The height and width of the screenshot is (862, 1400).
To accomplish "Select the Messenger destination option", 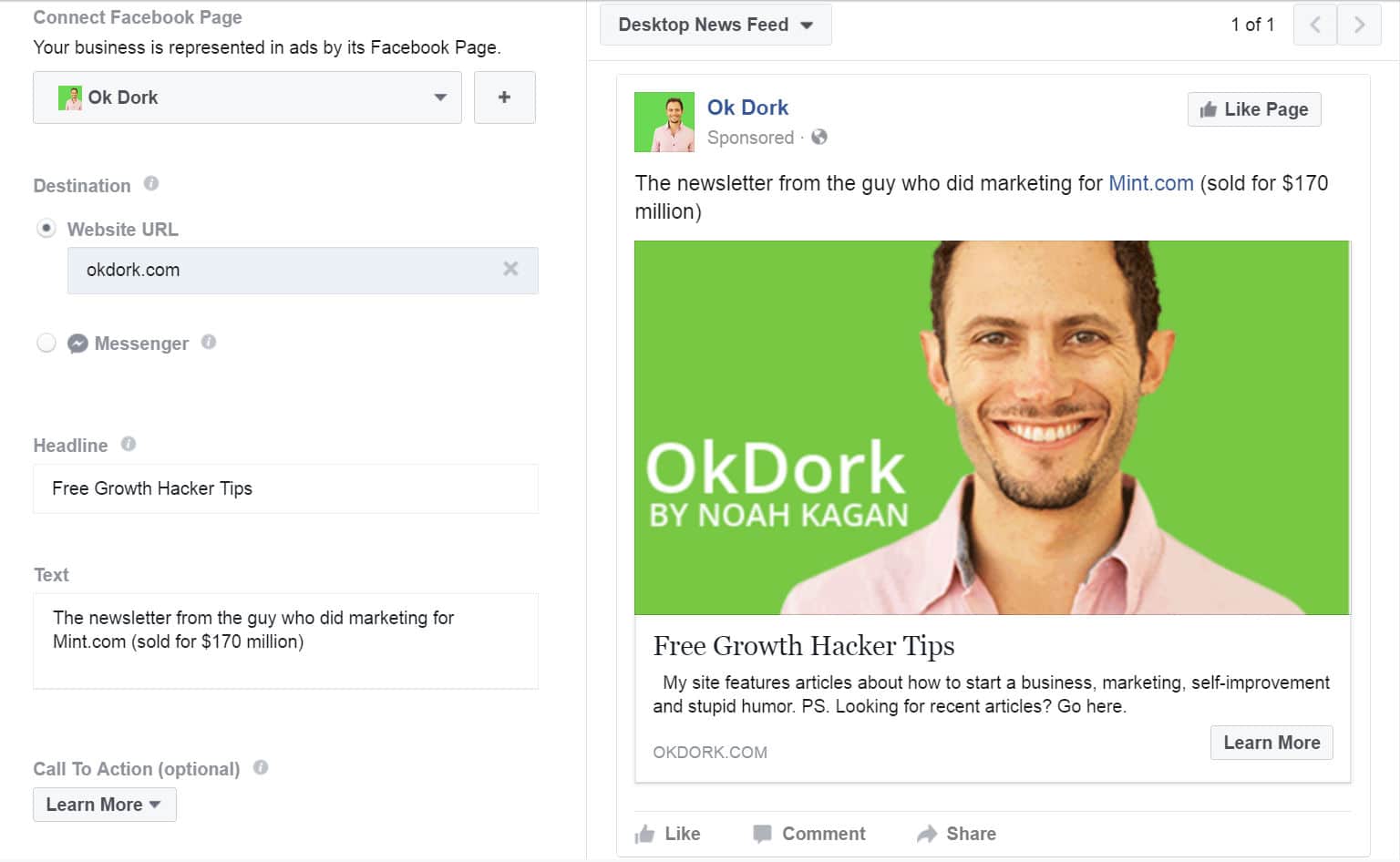I will coord(46,343).
